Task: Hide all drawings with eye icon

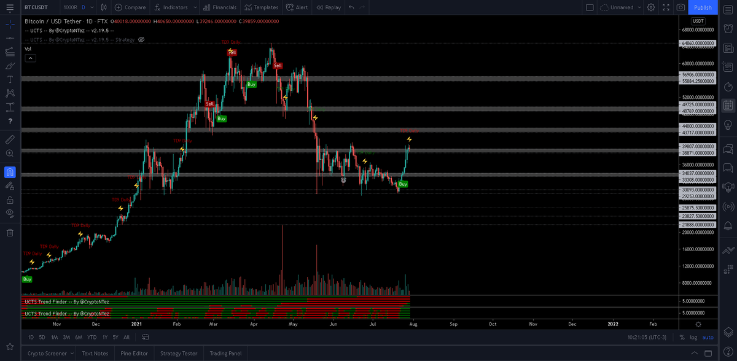Action: pyautogui.click(x=10, y=213)
